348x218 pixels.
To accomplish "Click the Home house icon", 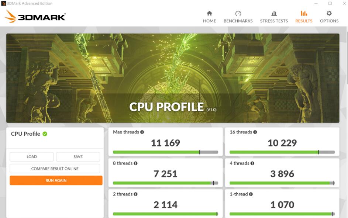I will [x=209, y=13].
